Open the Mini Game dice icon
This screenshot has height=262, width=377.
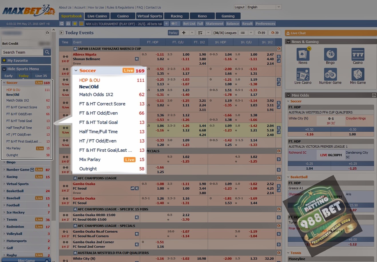pos(358,74)
